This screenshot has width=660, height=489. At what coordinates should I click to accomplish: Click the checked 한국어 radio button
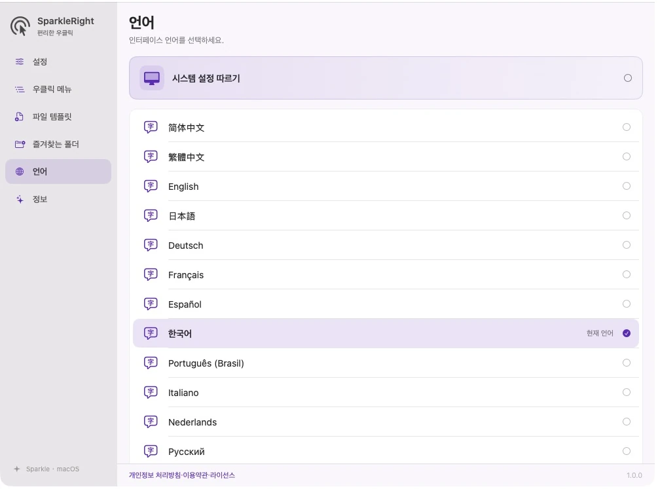pyautogui.click(x=627, y=333)
